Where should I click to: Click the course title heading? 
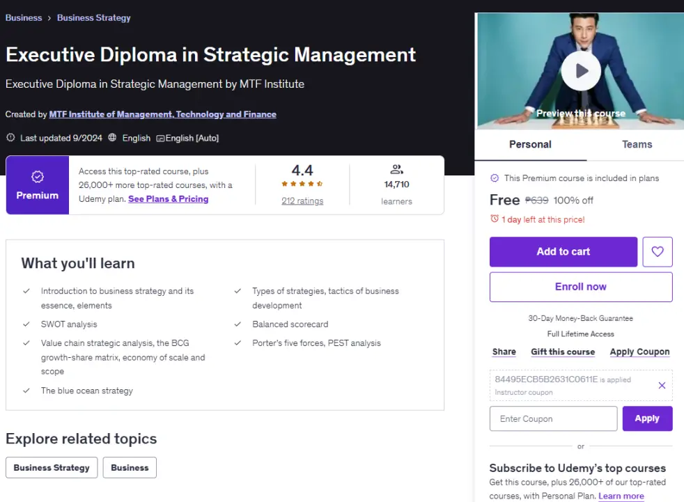[210, 54]
